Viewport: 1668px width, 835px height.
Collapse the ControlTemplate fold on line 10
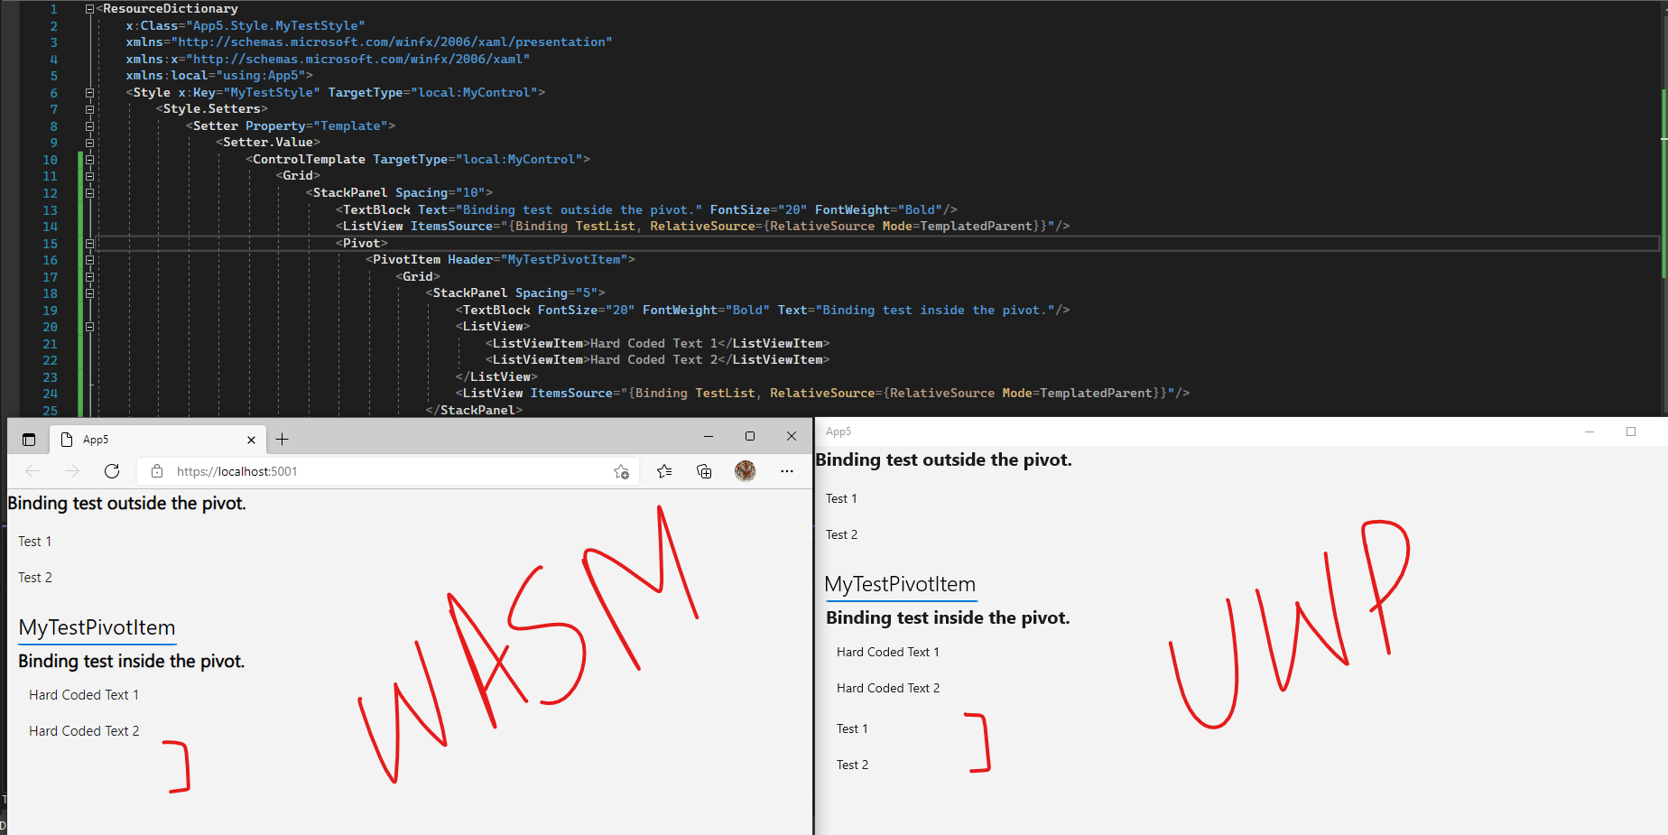[x=88, y=159]
